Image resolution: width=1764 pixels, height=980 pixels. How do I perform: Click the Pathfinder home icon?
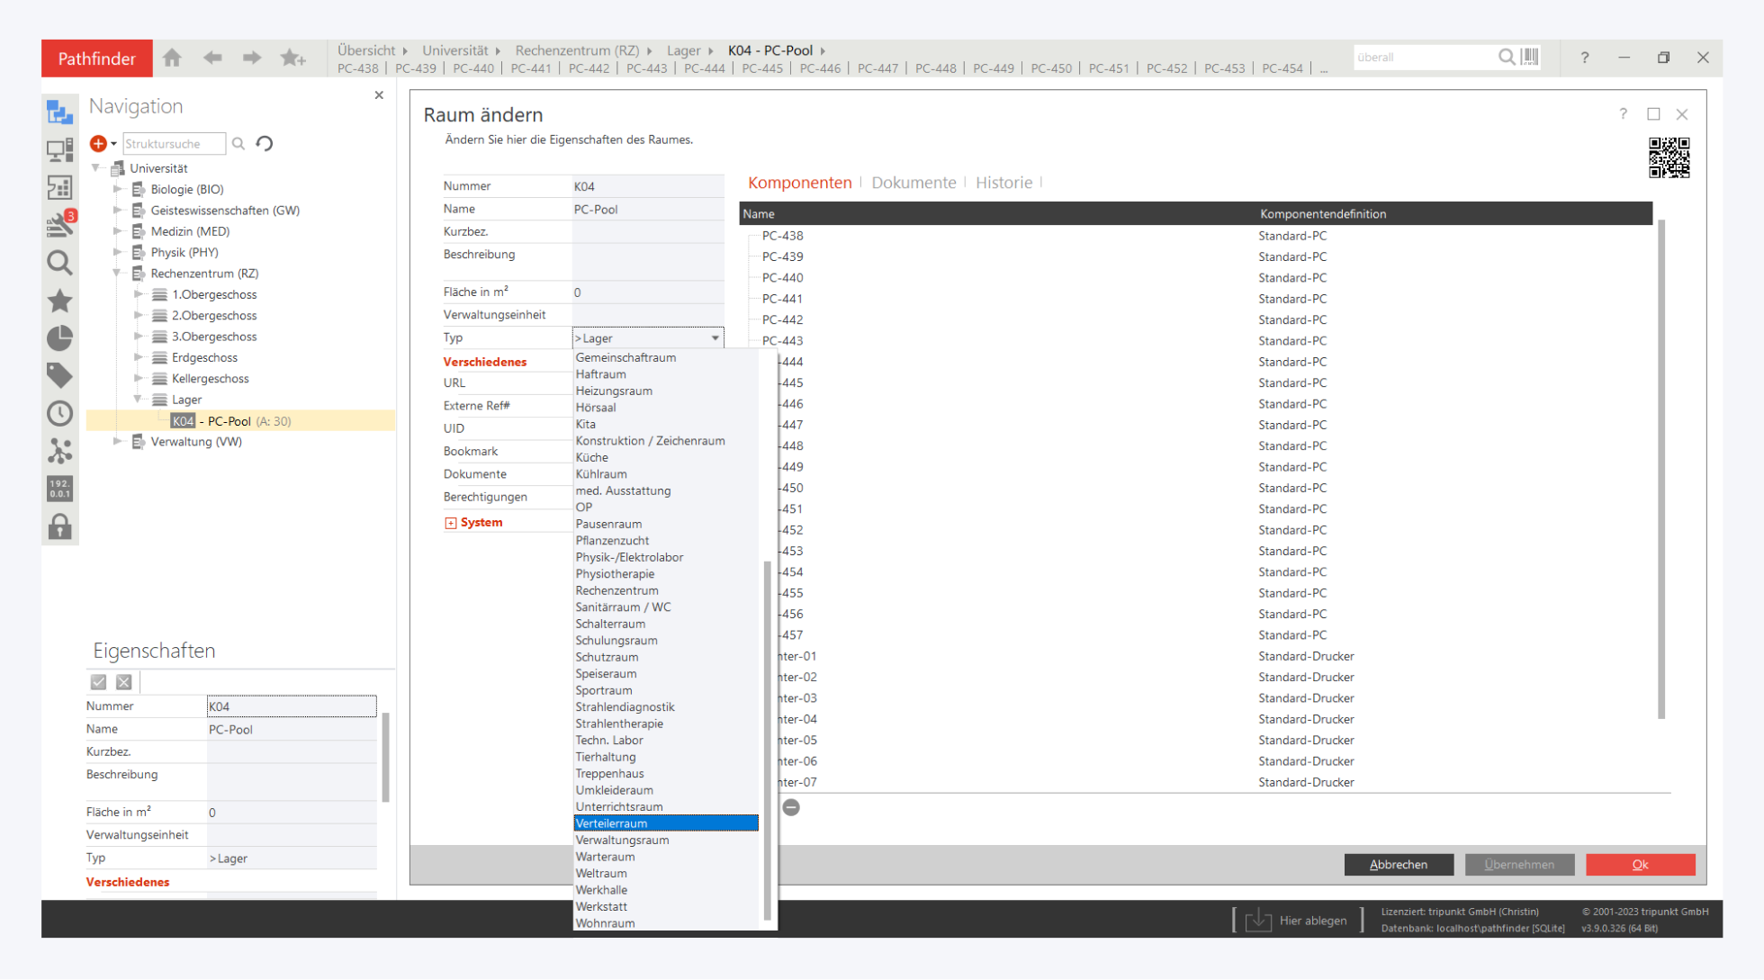coord(172,58)
